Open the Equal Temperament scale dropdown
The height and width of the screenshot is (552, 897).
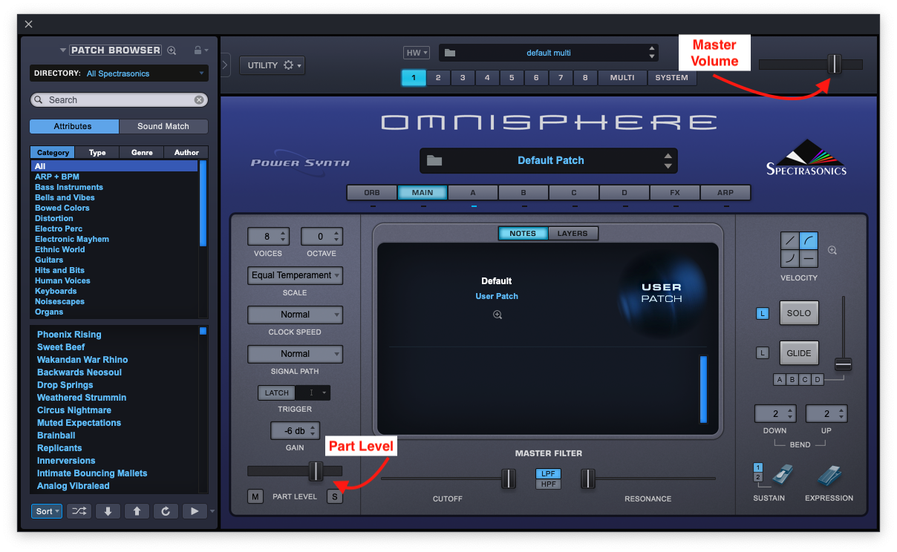[295, 275]
